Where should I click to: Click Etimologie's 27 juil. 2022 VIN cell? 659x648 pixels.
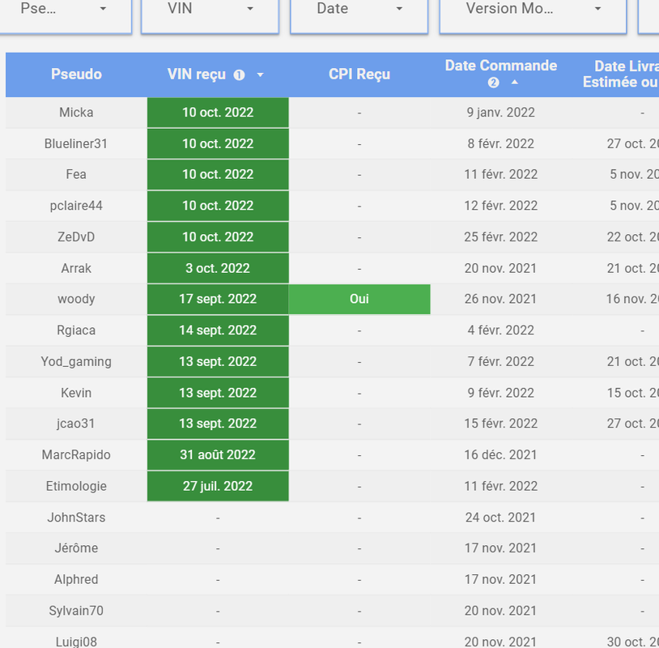tap(218, 486)
